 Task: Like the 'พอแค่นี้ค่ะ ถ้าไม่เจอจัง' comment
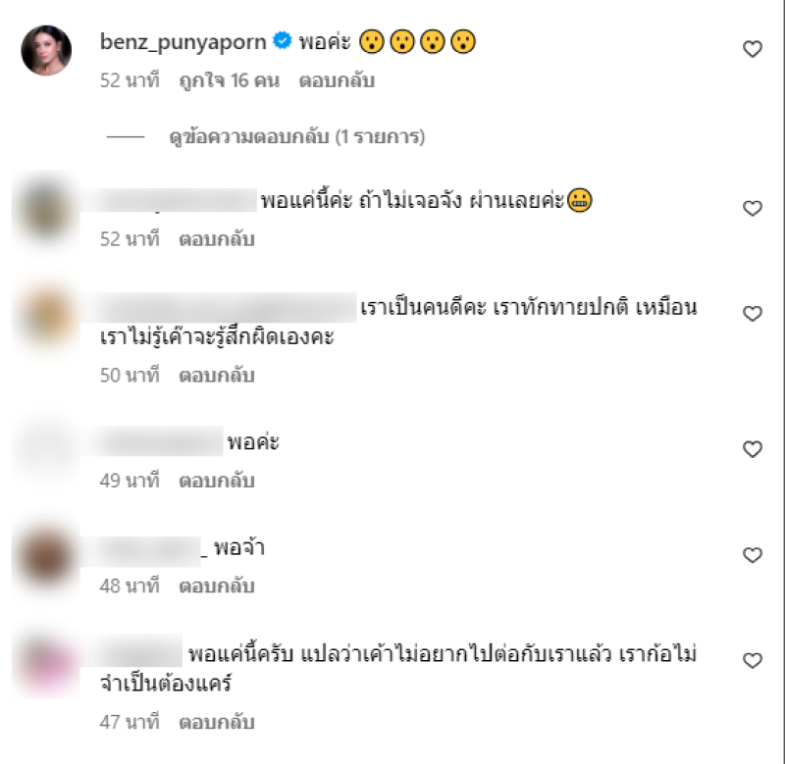(x=752, y=208)
